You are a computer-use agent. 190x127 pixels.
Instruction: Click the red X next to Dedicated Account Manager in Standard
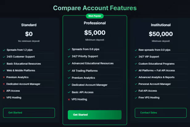click(4, 84)
